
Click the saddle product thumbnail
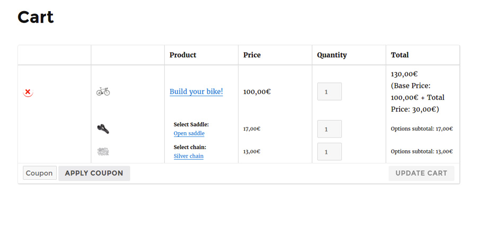pos(103,129)
